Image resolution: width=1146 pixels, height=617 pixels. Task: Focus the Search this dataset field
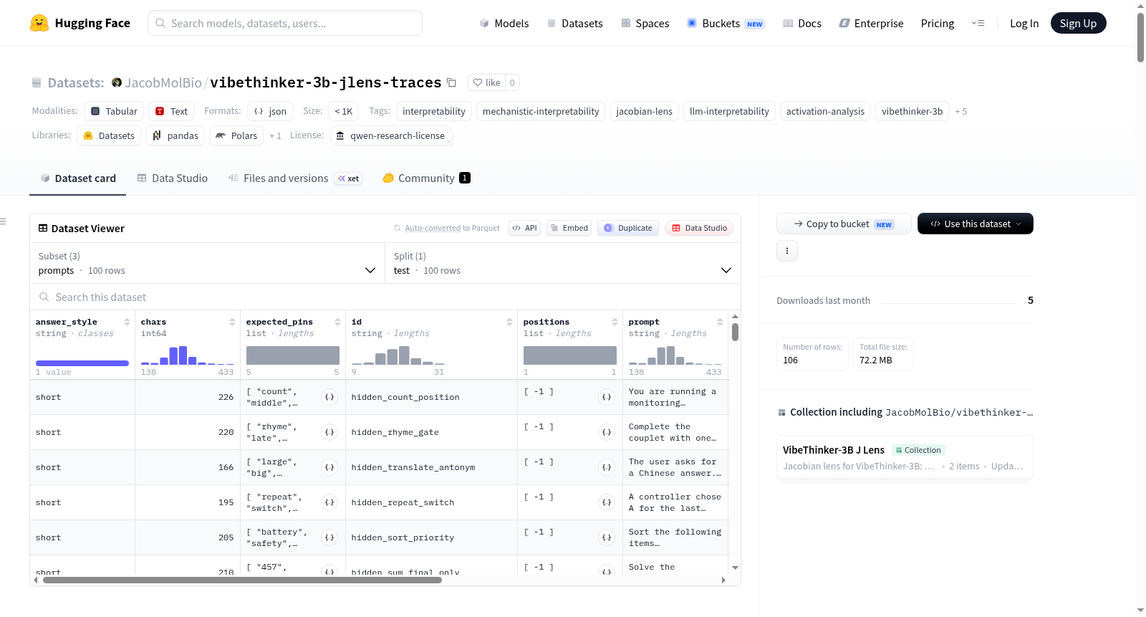(x=385, y=297)
